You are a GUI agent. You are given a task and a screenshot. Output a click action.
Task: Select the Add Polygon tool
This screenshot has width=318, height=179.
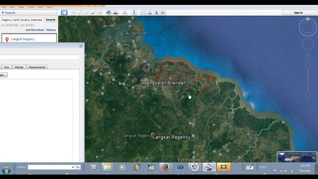point(80,12)
